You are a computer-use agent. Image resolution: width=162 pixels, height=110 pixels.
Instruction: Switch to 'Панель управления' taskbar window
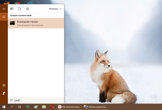pyautogui.click(x=95, y=107)
